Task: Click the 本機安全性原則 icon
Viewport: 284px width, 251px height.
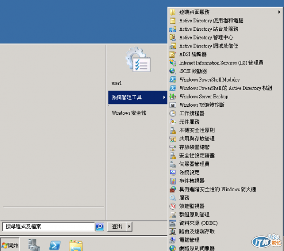Action: click(173, 130)
